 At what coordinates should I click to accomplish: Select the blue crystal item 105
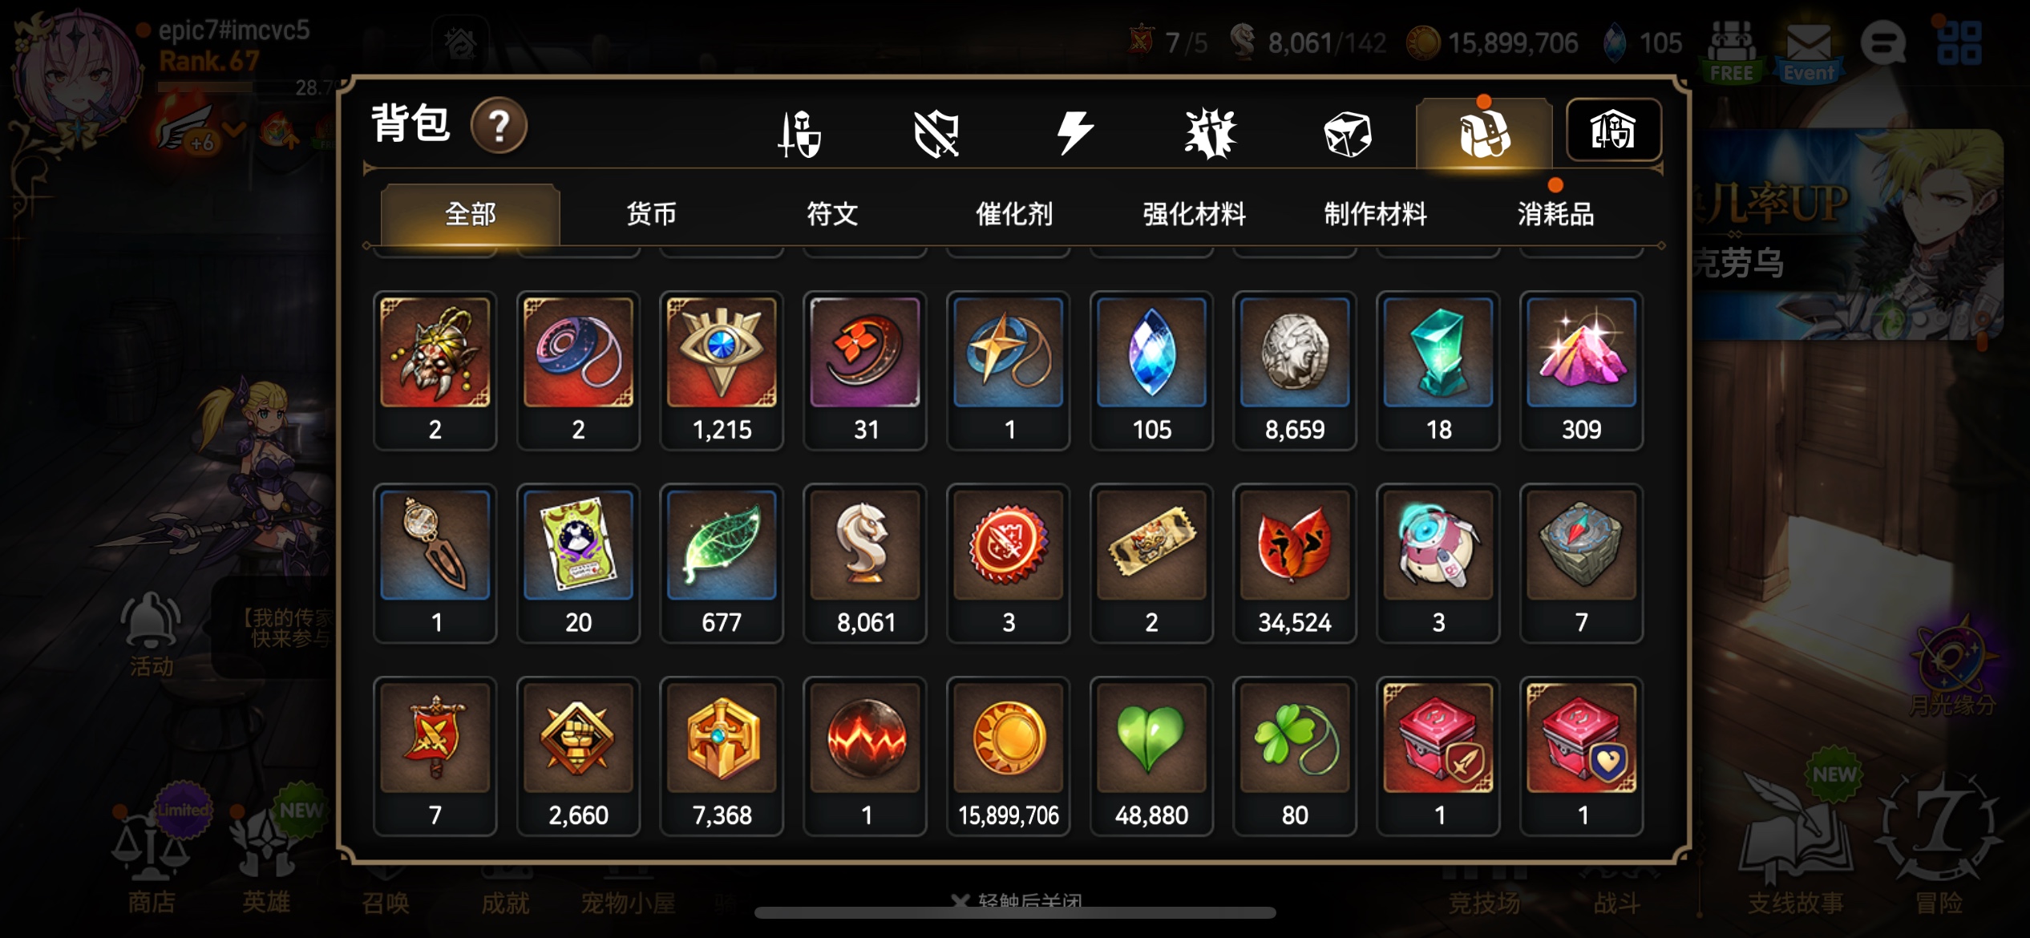pos(1151,370)
